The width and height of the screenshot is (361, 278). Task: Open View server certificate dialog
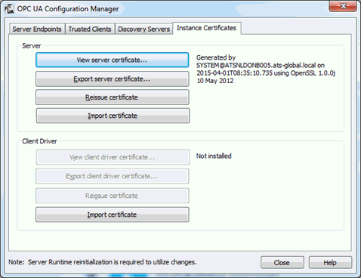pos(112,60)
